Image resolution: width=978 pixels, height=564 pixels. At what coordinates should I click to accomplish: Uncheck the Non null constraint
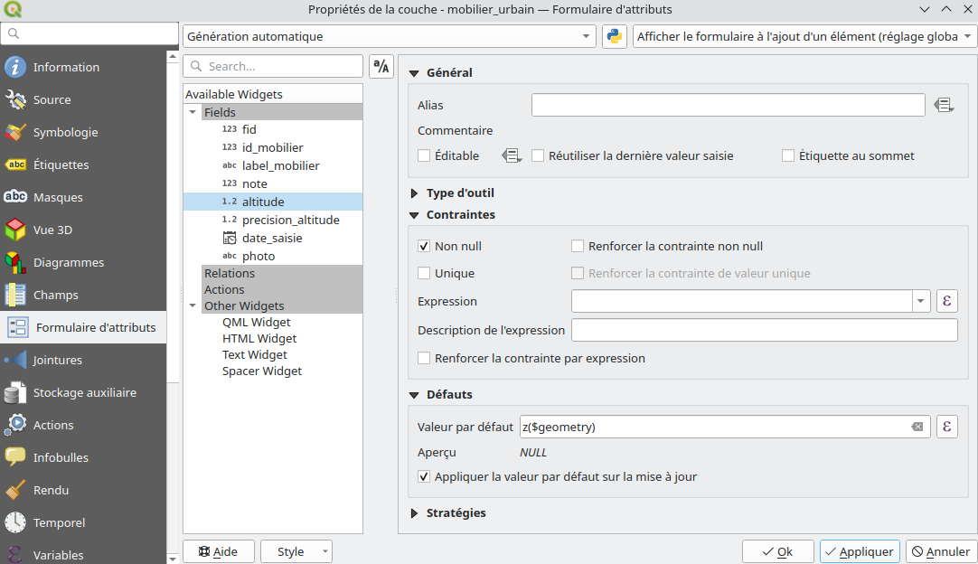pos(424,246)
